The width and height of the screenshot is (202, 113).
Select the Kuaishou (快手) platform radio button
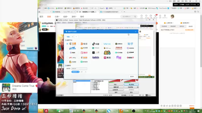click(79, 44)
